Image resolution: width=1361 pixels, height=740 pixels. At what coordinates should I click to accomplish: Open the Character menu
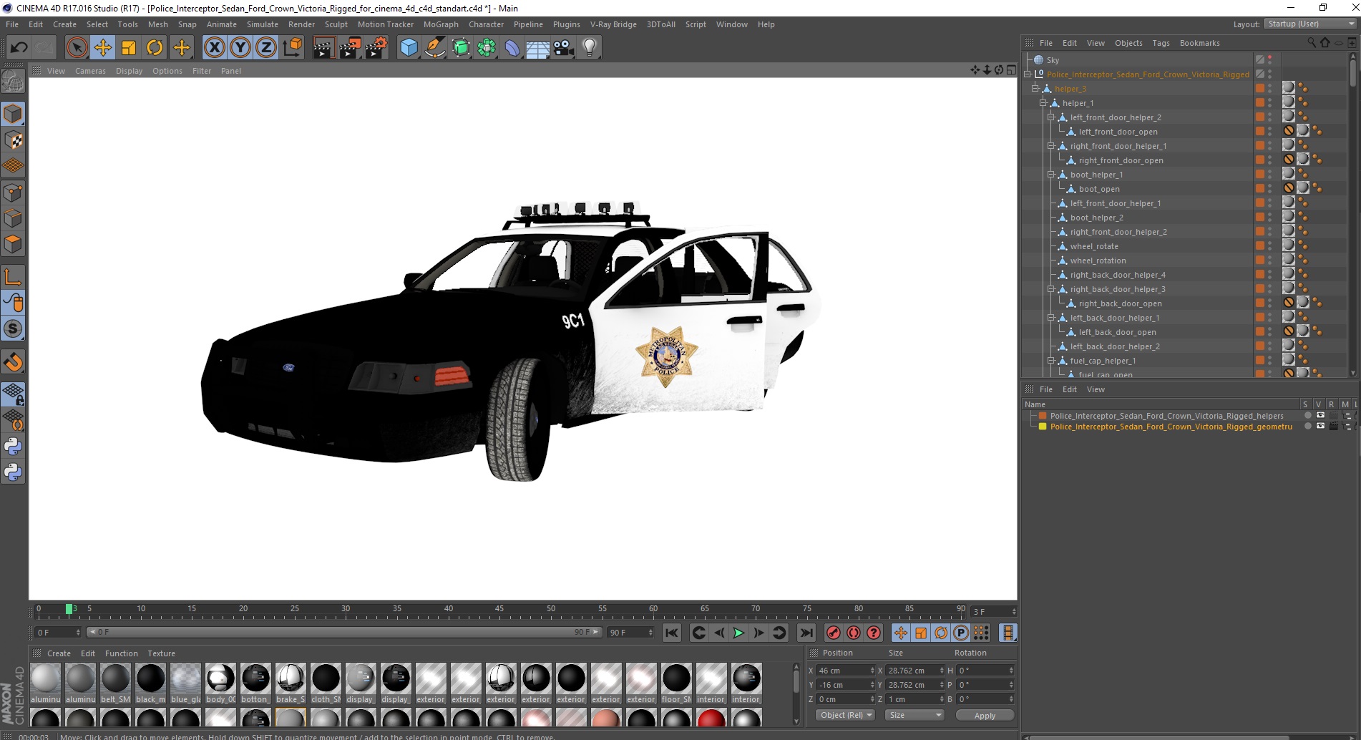(486, 24)
